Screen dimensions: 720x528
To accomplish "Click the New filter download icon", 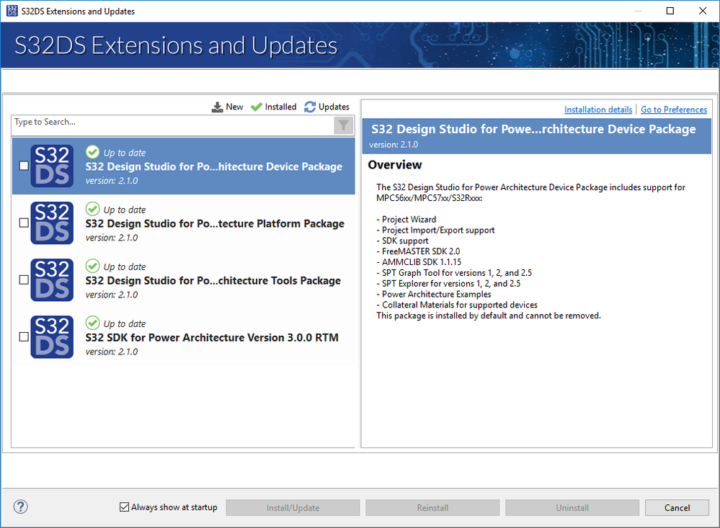I will 217,107.
